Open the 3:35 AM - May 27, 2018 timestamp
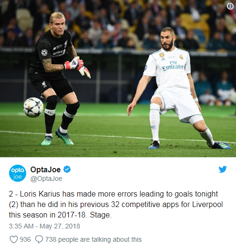 click(44, 226)
